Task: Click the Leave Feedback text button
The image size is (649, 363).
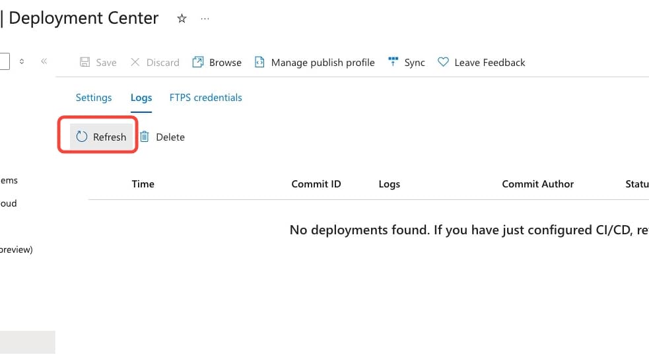Action: point(490,63)
